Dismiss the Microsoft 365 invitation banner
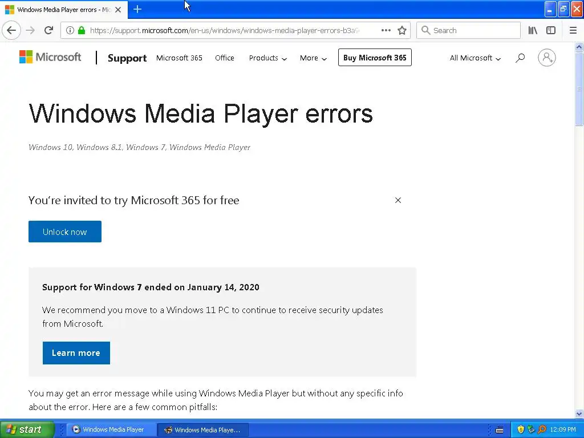584x438 pixels. point(398,200)
